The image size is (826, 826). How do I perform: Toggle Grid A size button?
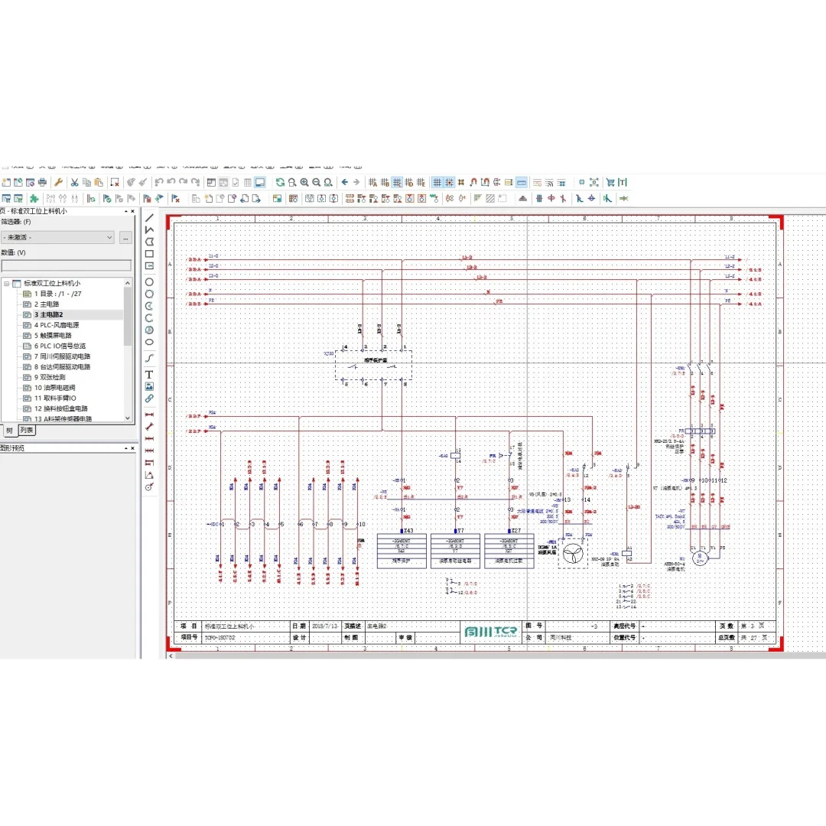[373, 182]
